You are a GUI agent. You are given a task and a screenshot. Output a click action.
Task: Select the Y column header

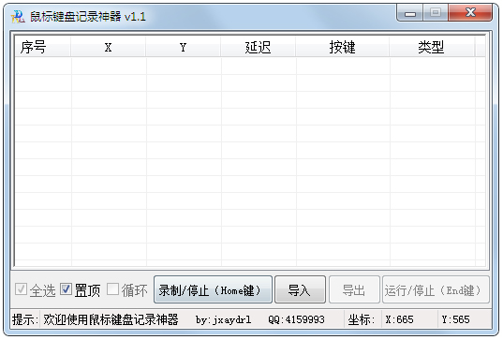click(183, 47)
